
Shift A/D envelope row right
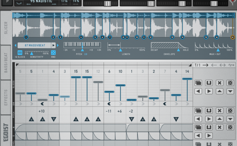pos(209,136)
